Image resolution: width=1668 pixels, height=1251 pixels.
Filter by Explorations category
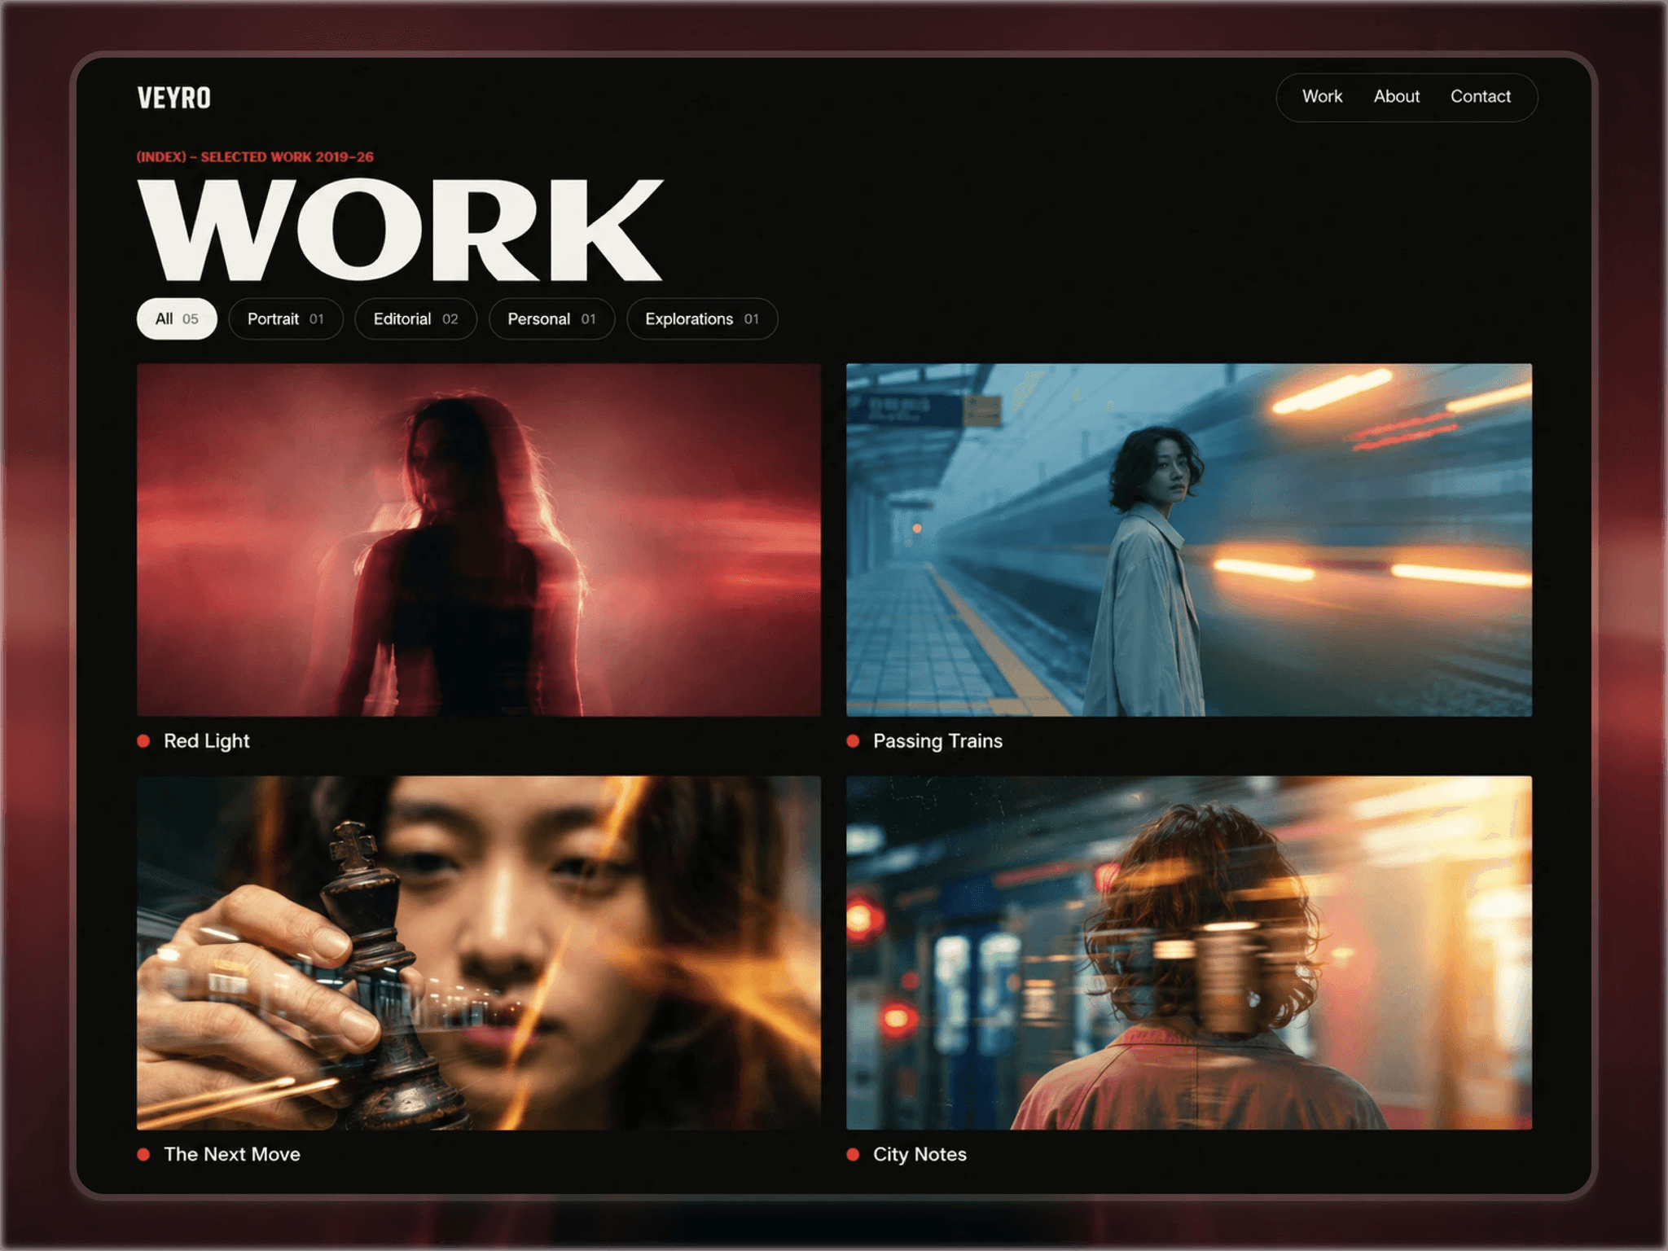pos(702,318)
